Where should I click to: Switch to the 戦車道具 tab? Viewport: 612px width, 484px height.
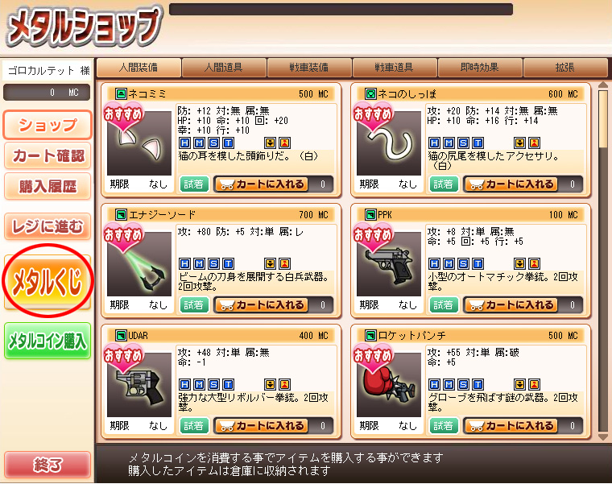395,68
